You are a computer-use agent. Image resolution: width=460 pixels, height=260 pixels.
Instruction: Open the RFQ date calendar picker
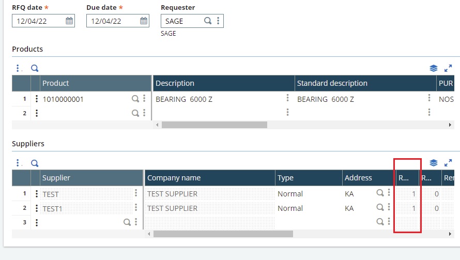tap(69, 21)
